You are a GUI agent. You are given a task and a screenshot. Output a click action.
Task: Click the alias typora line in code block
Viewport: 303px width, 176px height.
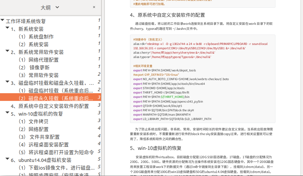172,57
